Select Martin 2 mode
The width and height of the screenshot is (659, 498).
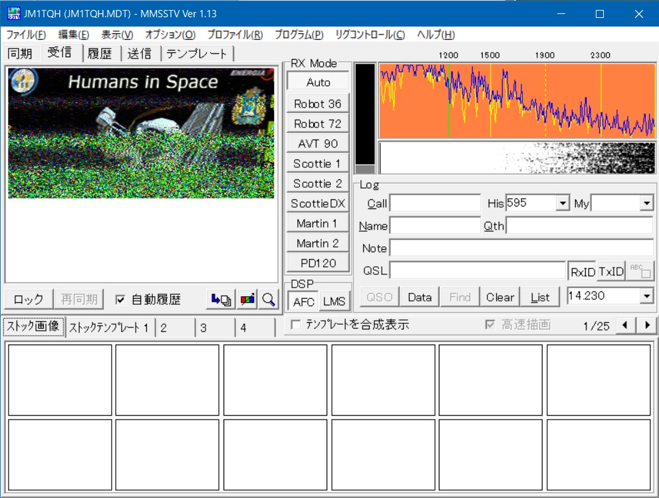(x=318, y=243)
